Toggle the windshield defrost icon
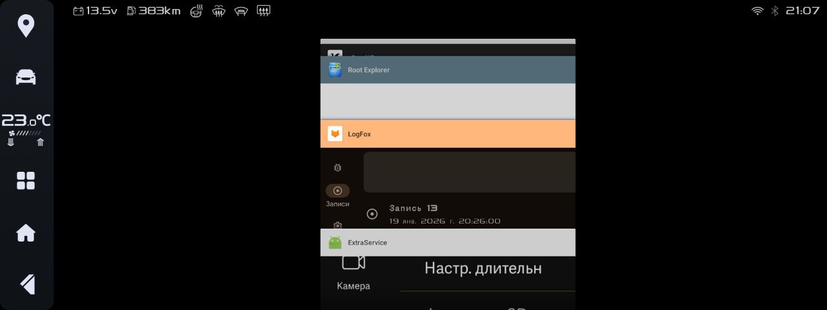This screenshot has height=310, width=827. [241, 11]
